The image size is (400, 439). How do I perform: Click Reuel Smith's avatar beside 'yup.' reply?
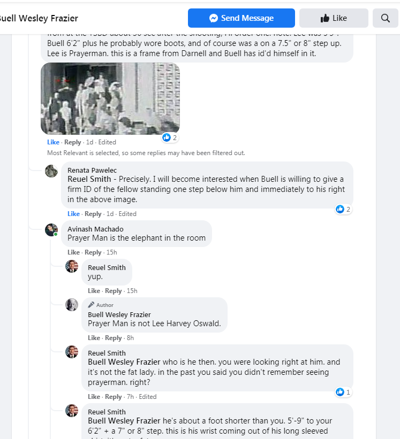(x=72, y=266)
